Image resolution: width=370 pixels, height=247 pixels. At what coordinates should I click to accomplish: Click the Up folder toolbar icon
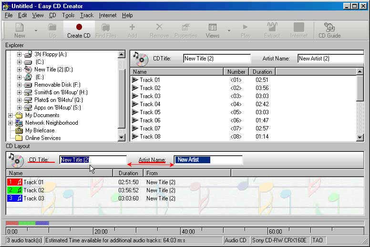52,30
